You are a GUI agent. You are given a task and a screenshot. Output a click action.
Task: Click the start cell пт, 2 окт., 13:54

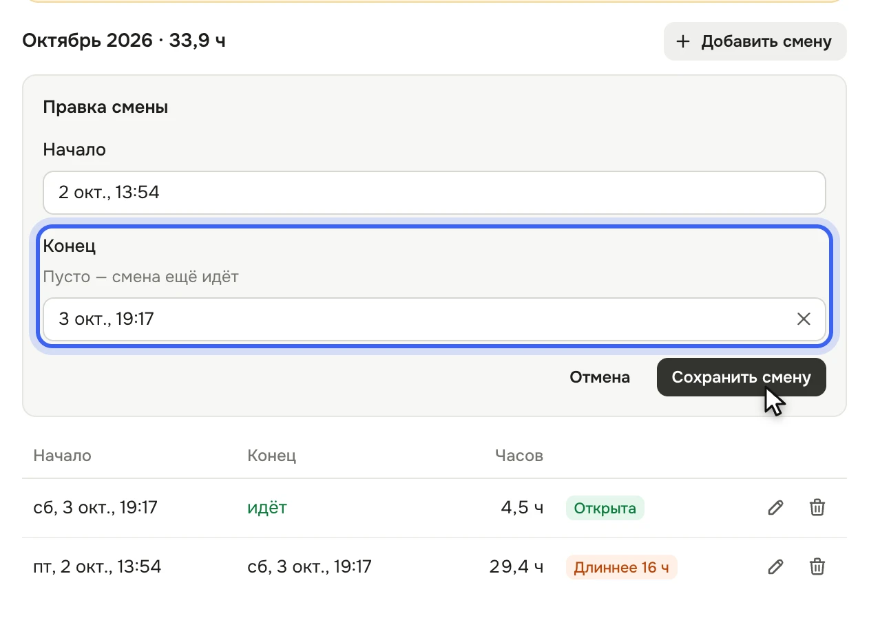[x=97, y=567]
